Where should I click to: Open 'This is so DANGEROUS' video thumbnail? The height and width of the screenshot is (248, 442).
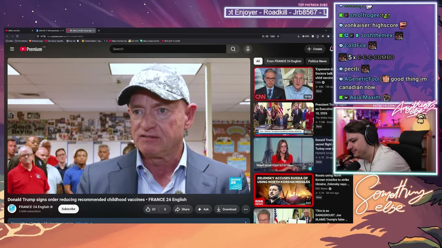(x=284, y=216)
